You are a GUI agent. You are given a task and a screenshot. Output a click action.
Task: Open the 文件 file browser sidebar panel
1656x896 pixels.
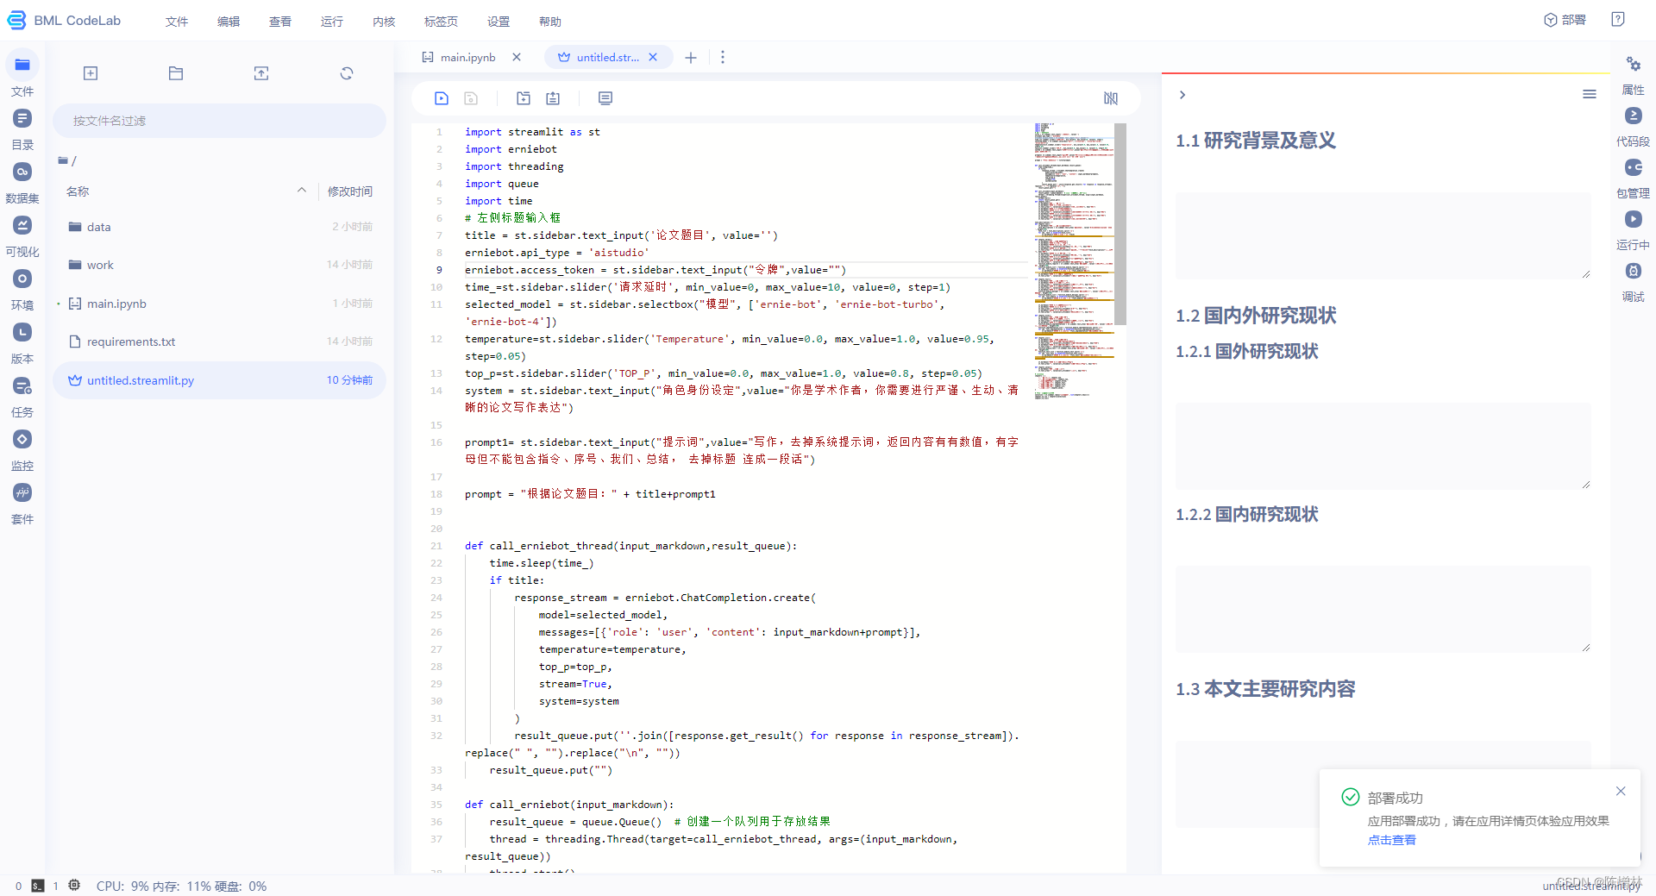pos(22,74)
